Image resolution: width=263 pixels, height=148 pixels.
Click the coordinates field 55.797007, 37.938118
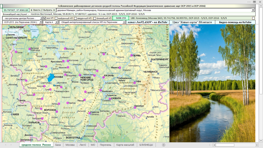pos(16,10)
